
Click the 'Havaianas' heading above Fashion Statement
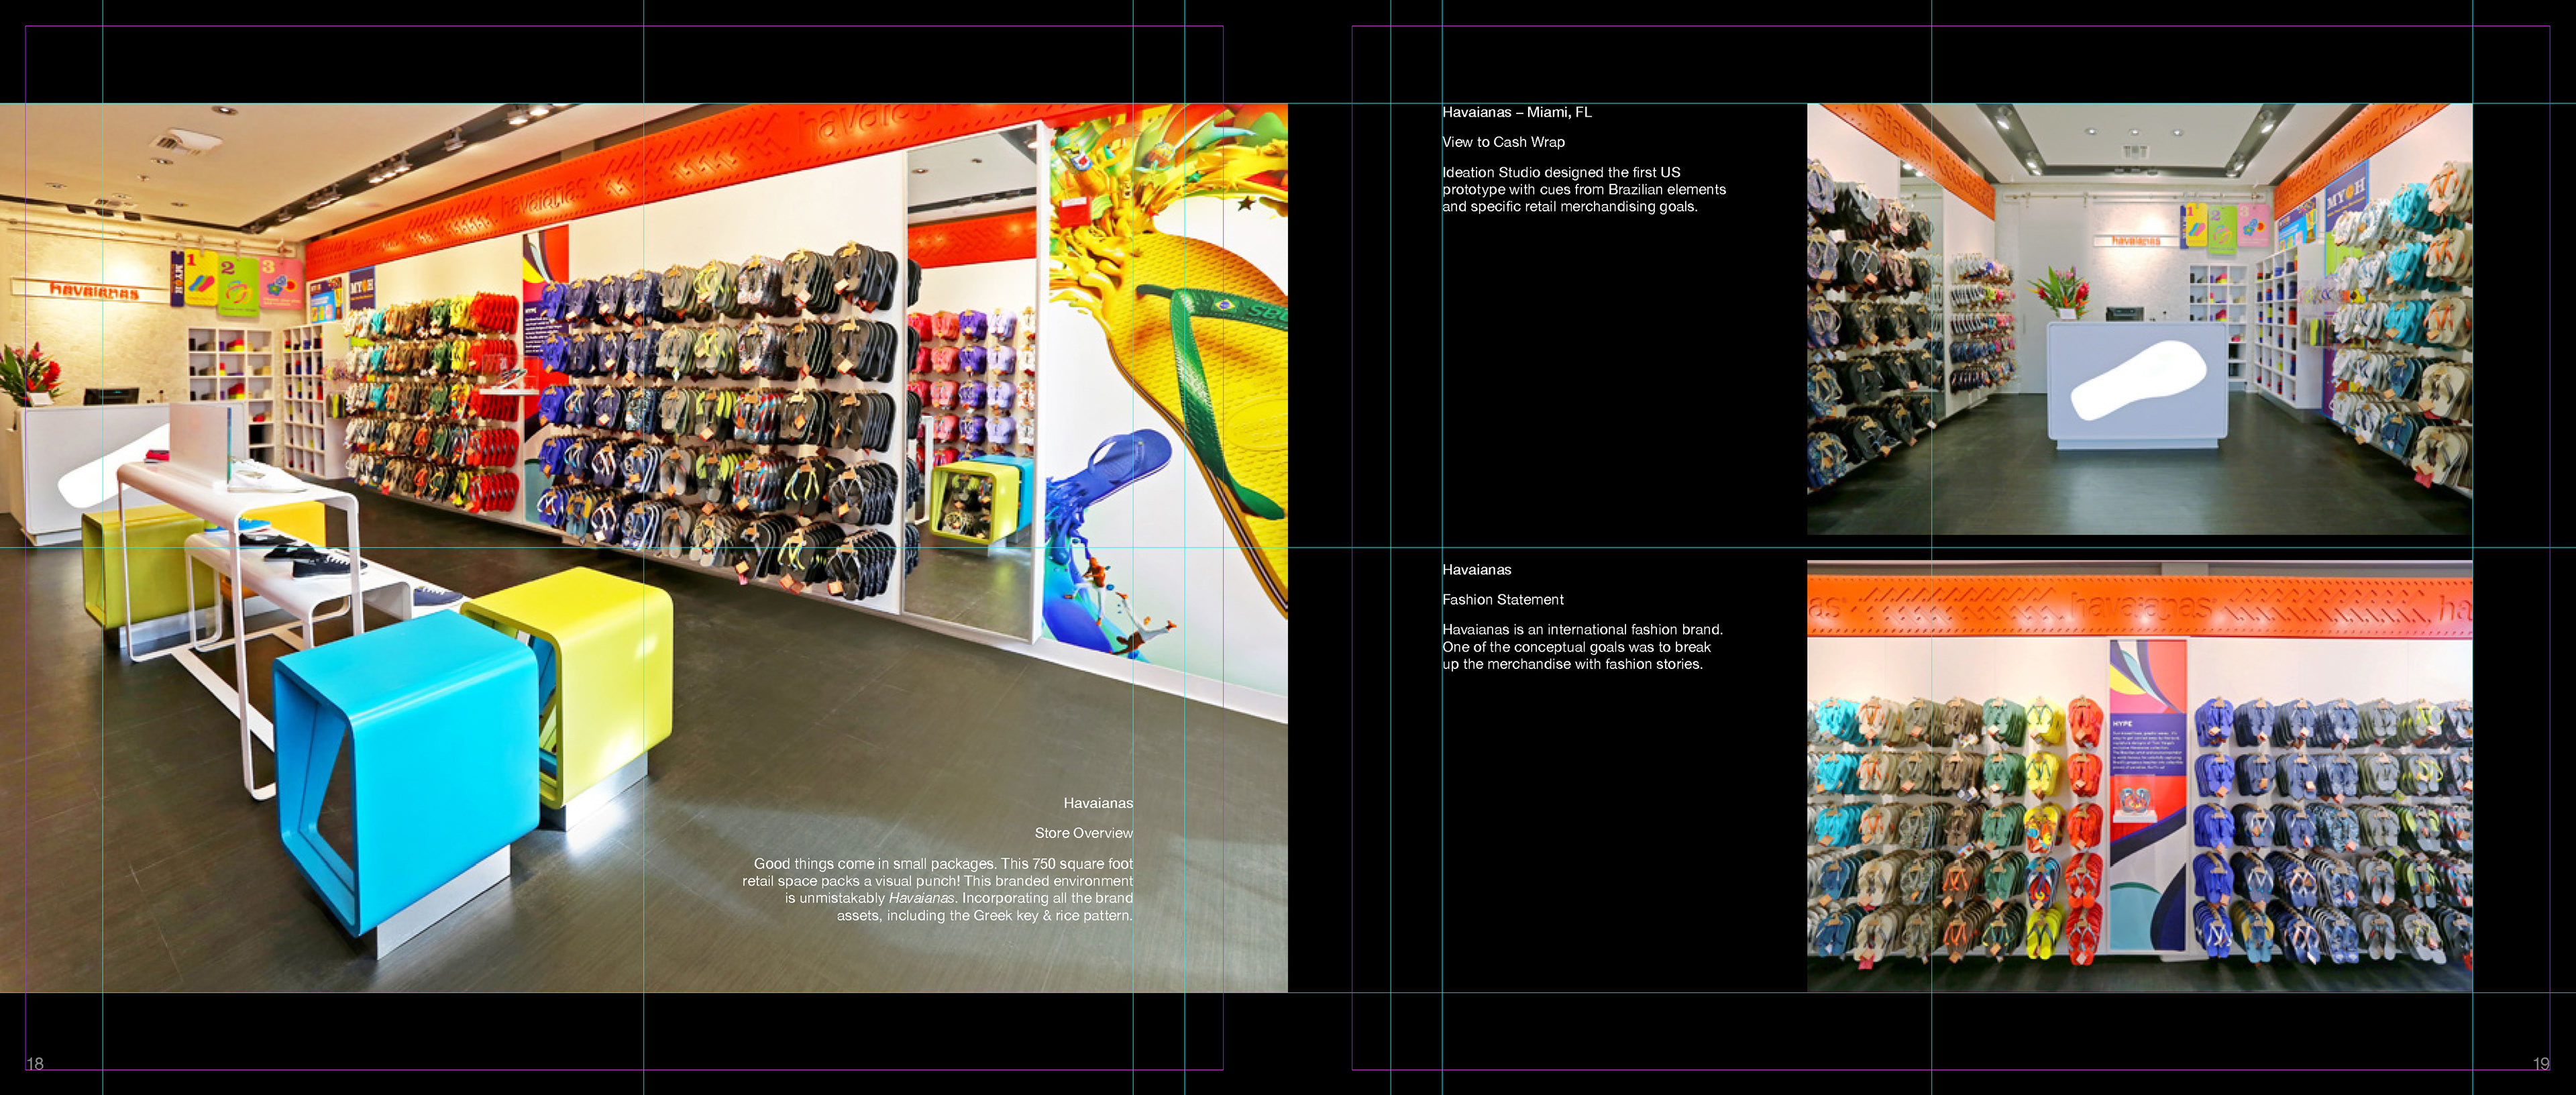tap(1477, 570)
